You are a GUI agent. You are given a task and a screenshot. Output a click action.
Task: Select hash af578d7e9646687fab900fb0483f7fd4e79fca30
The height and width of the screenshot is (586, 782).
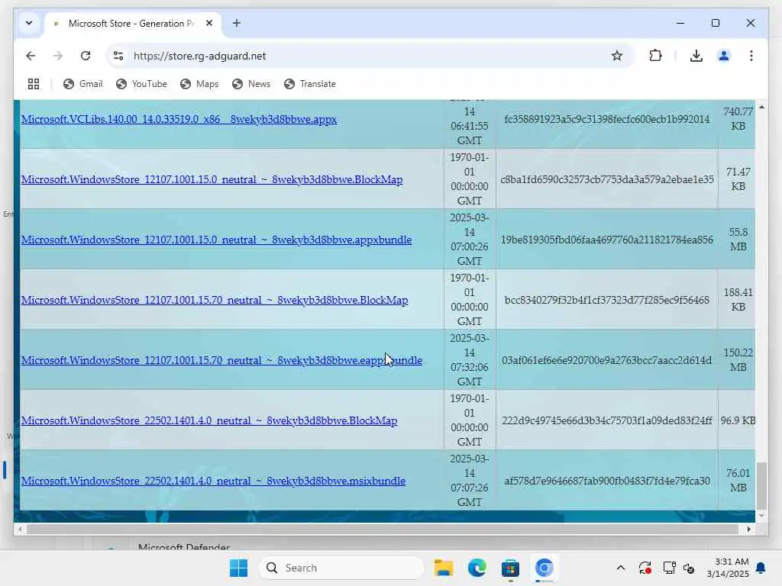click(x=607, y=481)
